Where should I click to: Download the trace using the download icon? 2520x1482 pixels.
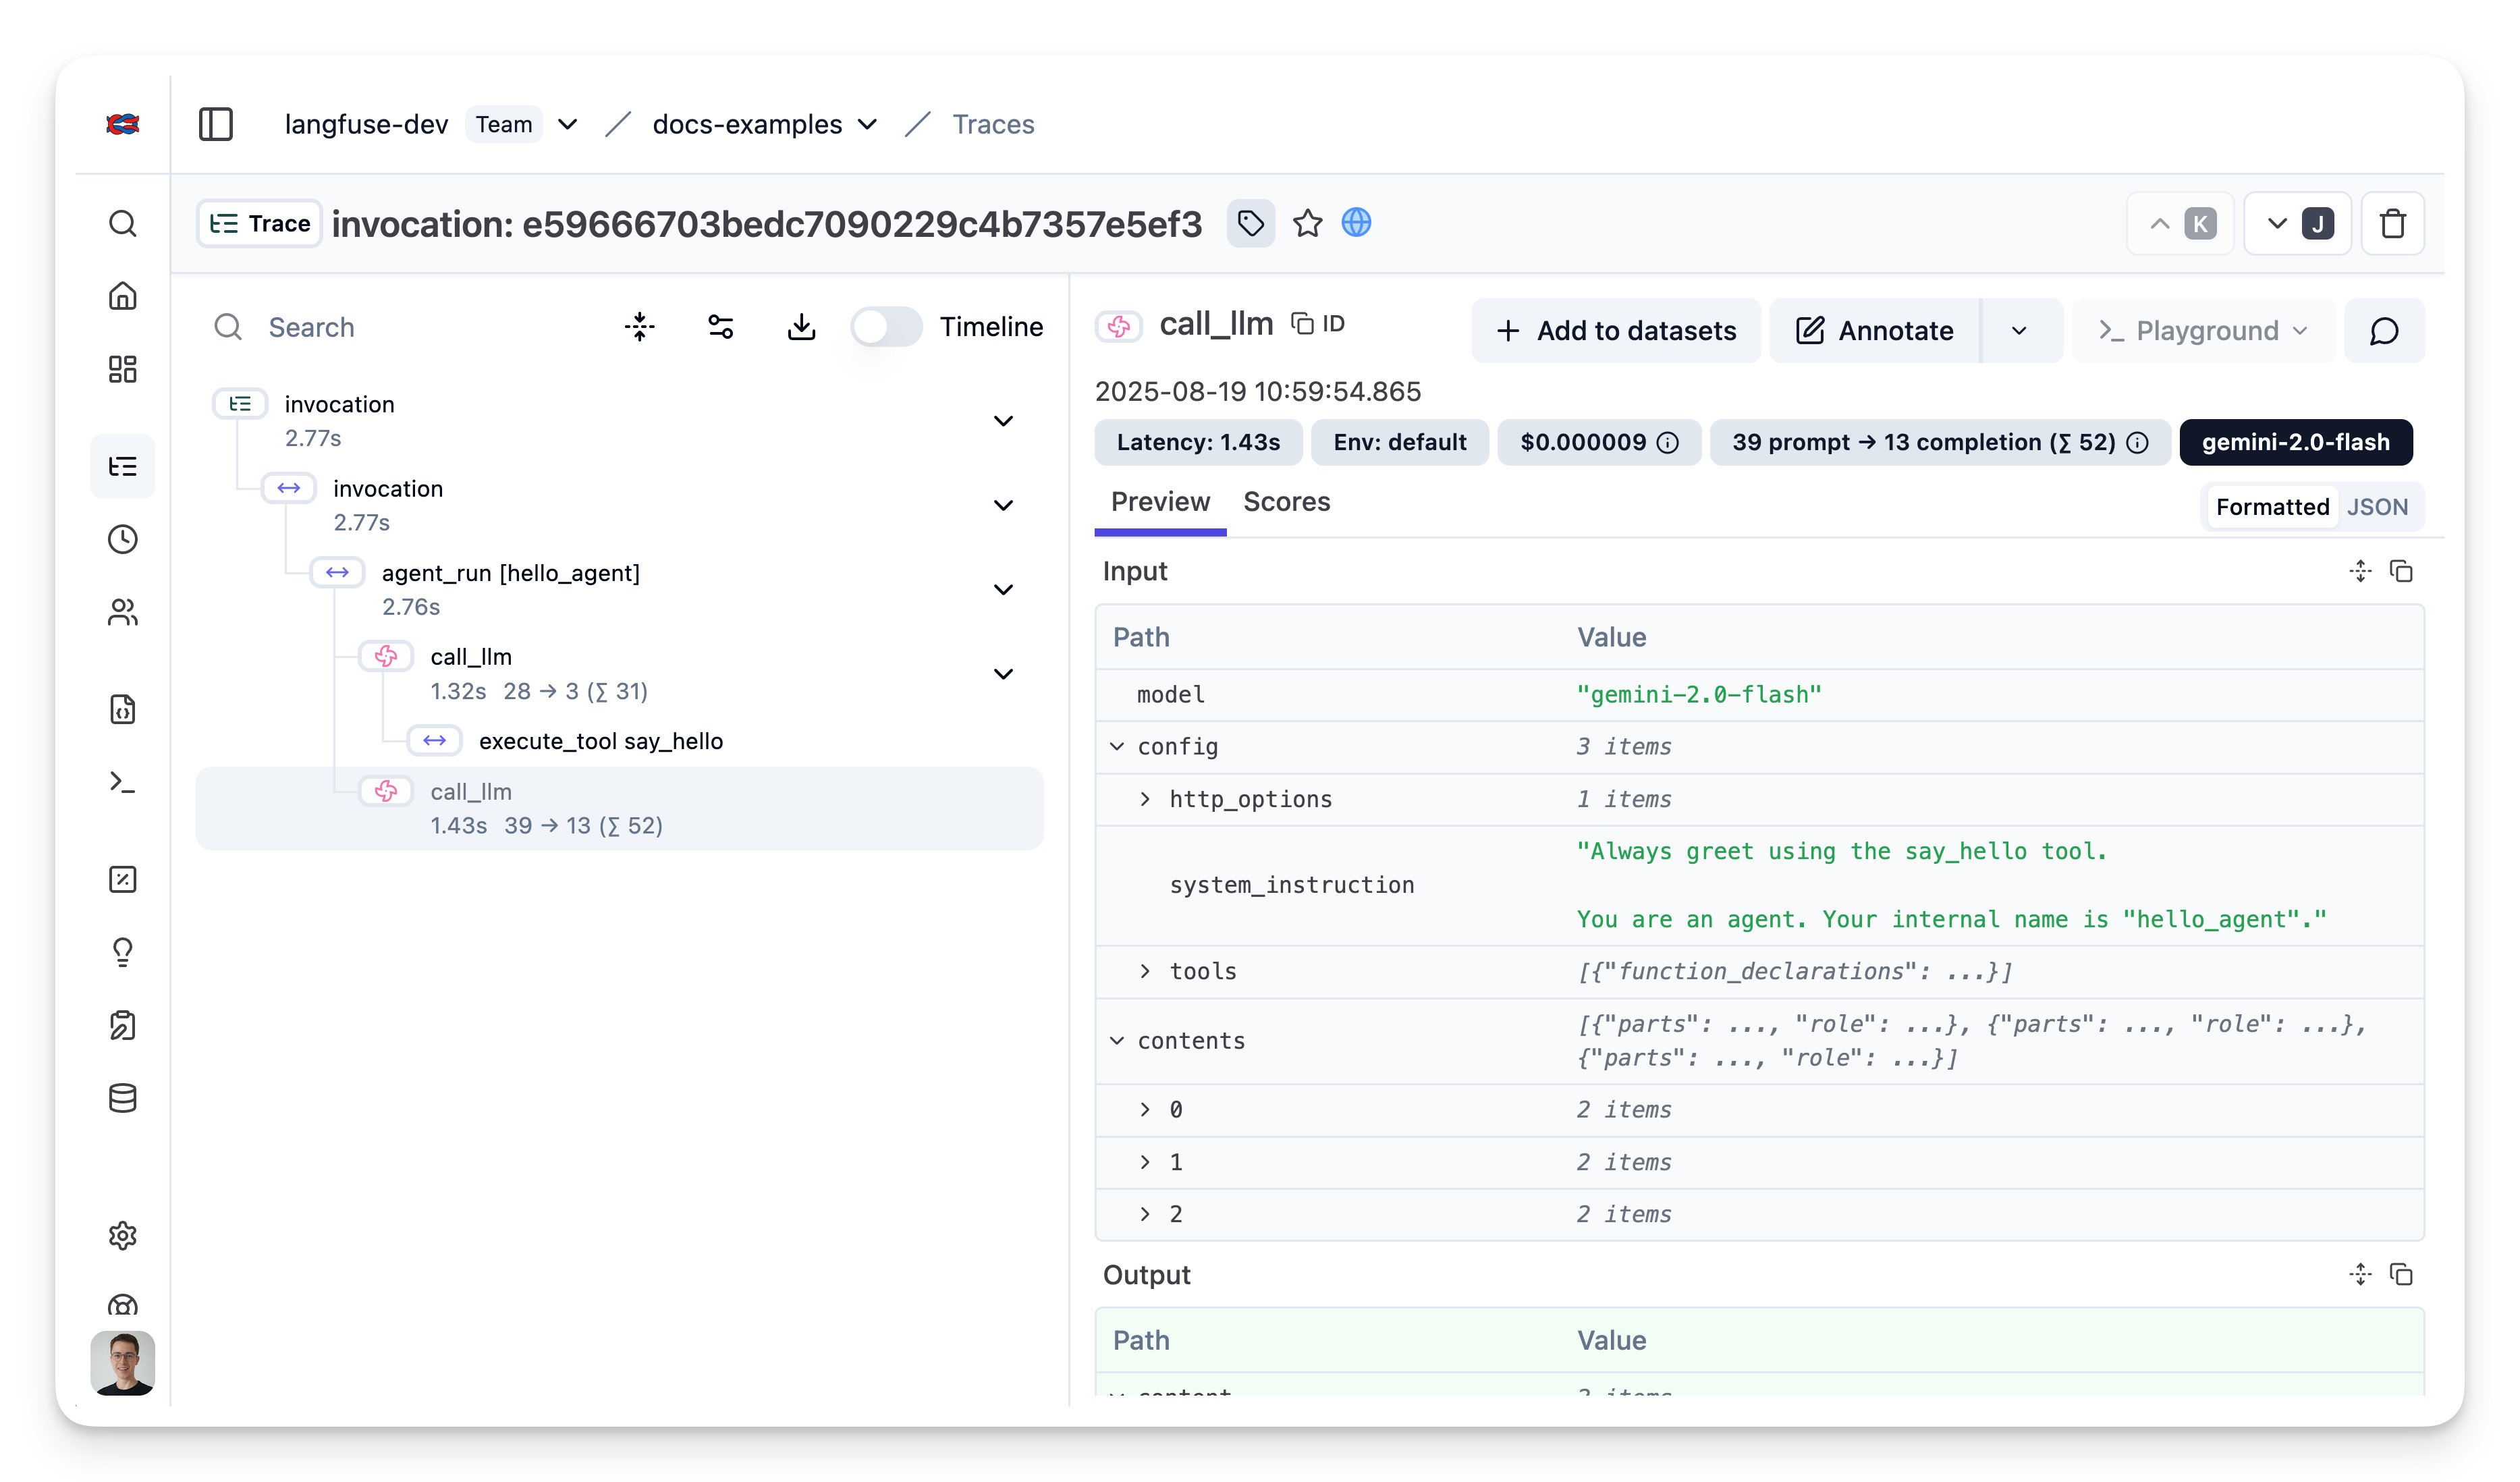(801, 326)
